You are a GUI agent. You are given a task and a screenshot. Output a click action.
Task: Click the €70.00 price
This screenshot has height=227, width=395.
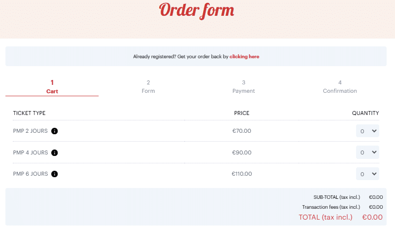click(x=242, y=131)
